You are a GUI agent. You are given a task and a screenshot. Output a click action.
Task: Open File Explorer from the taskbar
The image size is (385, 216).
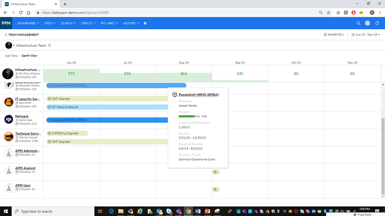(x=121, y=211)
